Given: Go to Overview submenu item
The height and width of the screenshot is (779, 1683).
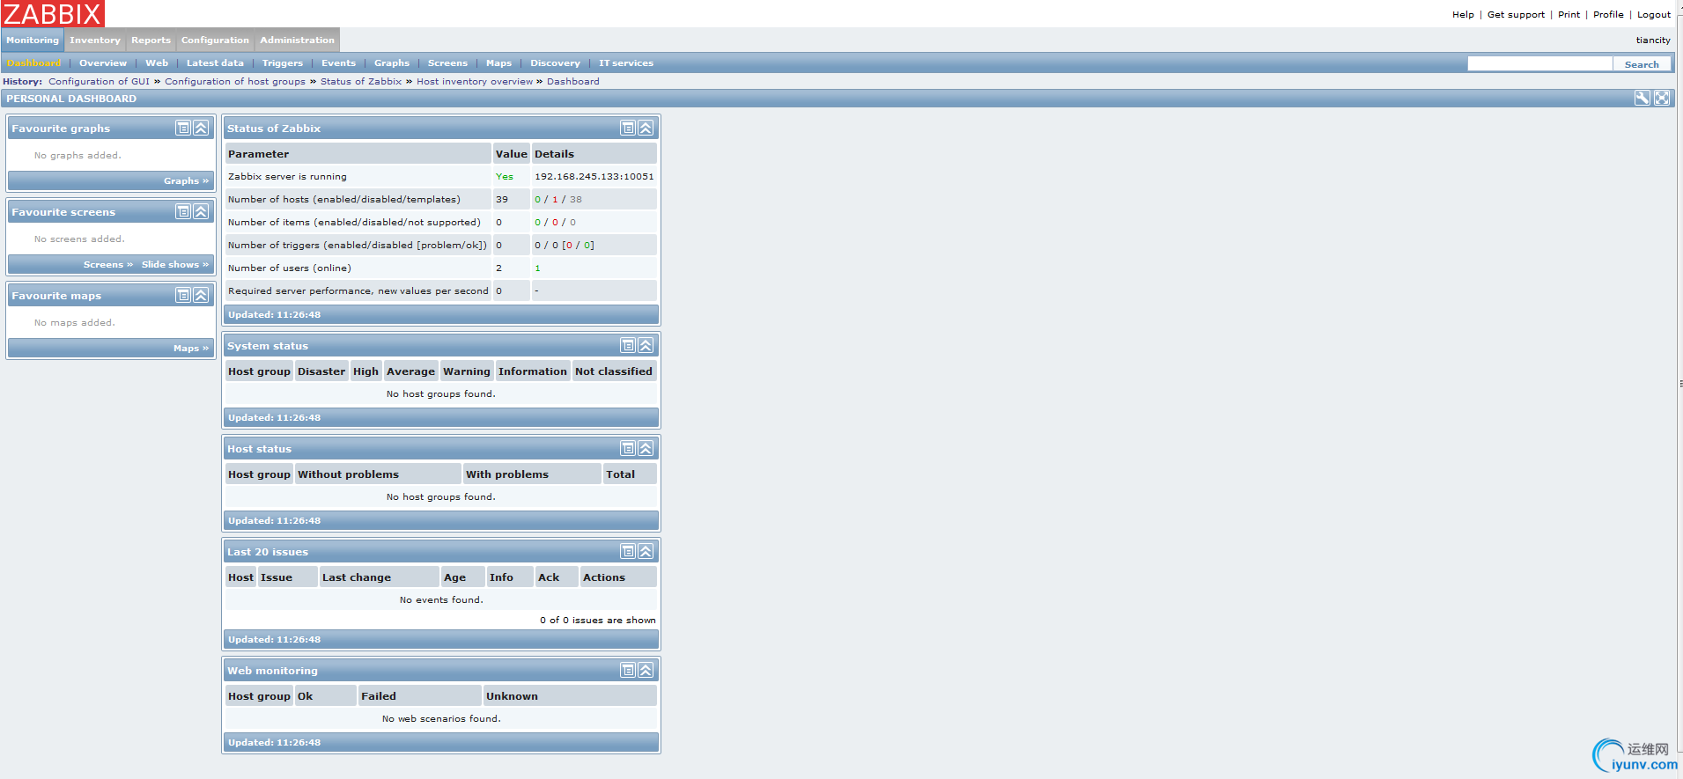Looking at the screenshot, I should 103,63.
